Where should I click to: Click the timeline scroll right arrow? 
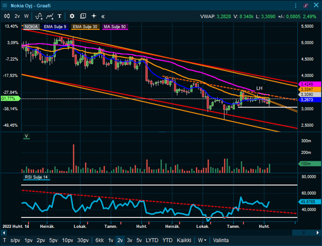[x=318, y=233]
